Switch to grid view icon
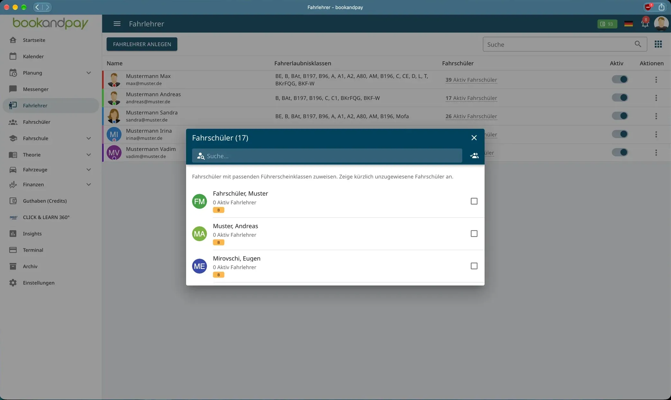The width and height of the screenshot is (671, 400). [658, 44]
